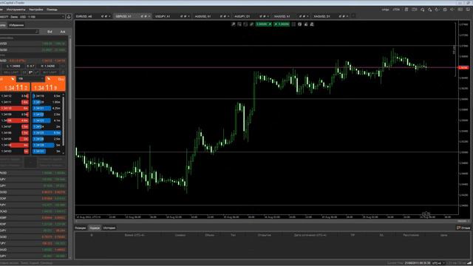Click the fourth top-right toolbar icon
The height and width of the screenshot is (266, 473).
[429, 10]
